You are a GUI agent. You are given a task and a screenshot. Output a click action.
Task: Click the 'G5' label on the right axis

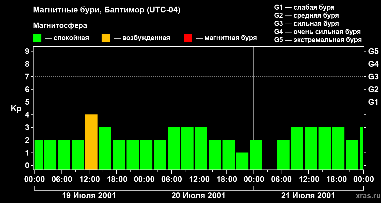click(x=373, y=52)
